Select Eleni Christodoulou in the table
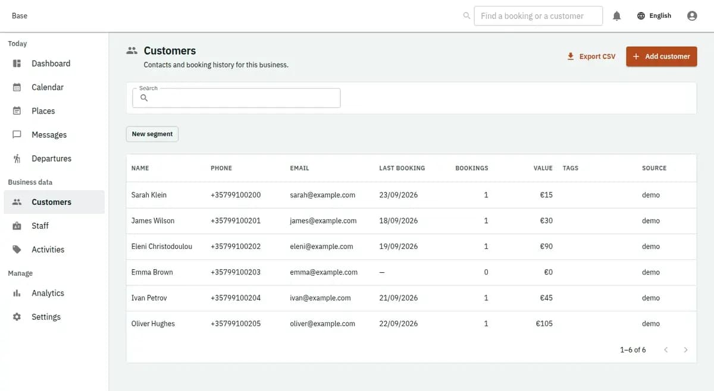The image size is (714, 391). pyautogui.click(x=411, y=247)
